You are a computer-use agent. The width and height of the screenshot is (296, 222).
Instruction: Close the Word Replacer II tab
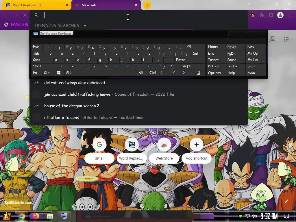click(67, 5)
